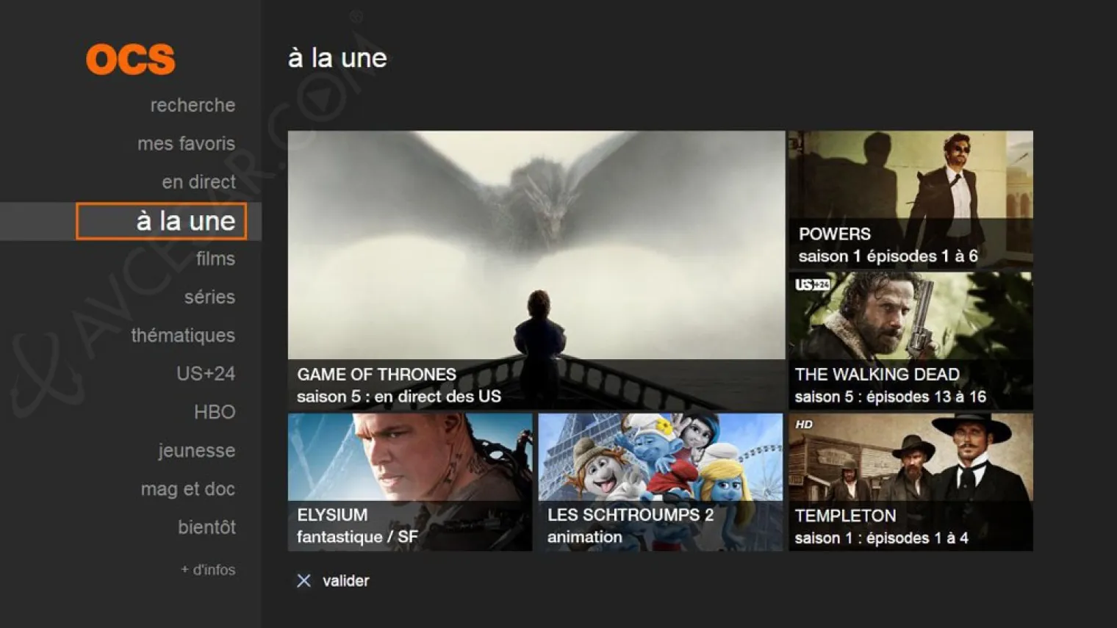Click the ELYSIUM title text
Viewport: 1117px width, 628px height.
click(332, 515)
